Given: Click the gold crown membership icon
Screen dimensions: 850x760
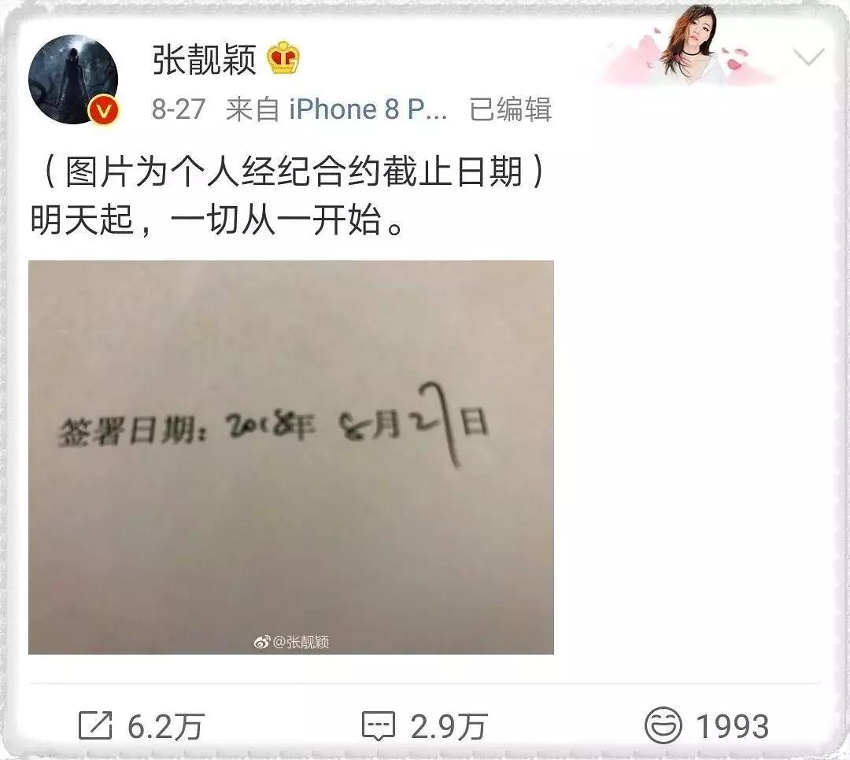Looking at the screenshot, I should pos(283,58).
